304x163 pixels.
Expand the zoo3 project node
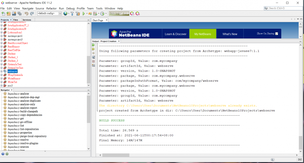pyautogui.click(x=1, y=85)
